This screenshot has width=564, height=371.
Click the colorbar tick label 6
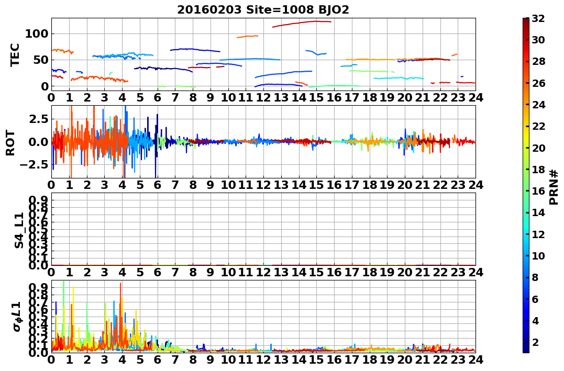pyautogui.click(x=535, y=299)
